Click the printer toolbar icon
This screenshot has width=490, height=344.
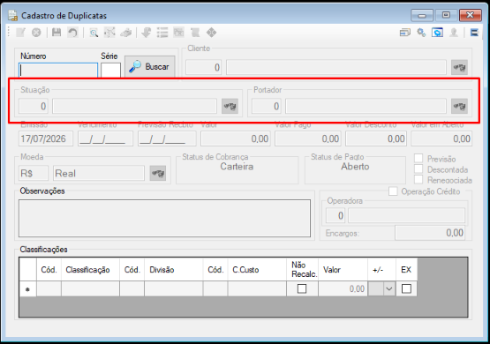(x=126, y=33)
